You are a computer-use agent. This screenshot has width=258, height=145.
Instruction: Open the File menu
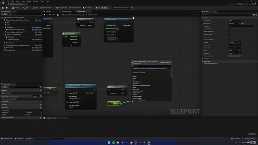pos(8,1)
